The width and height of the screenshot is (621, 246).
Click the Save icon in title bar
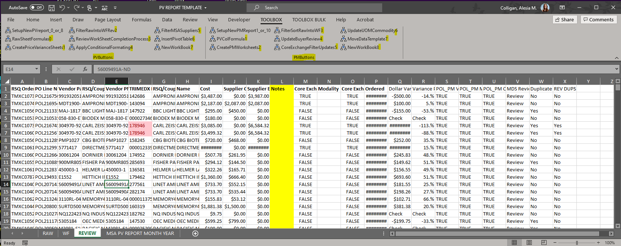52,8
